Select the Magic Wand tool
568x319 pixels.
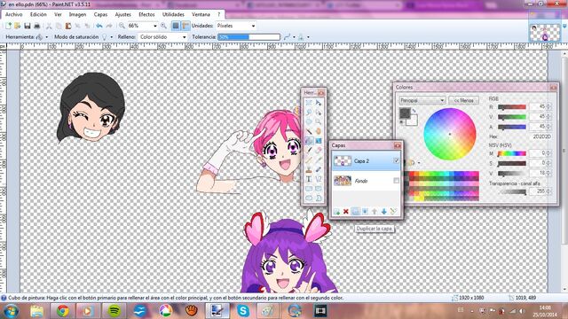point(309,131)
